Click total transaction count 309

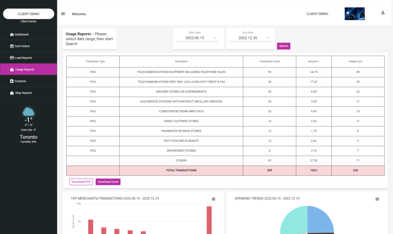click(x=269, y=170)
